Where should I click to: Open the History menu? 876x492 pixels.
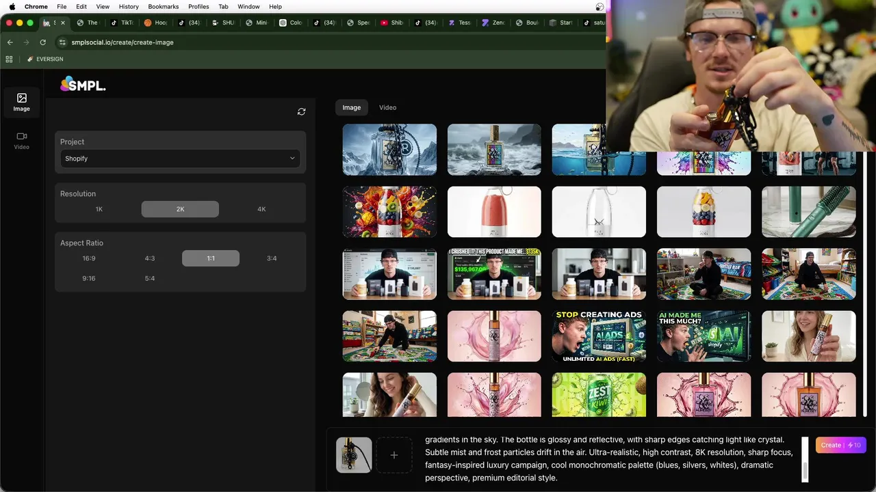pyautogui.click(x=129, y=6)
